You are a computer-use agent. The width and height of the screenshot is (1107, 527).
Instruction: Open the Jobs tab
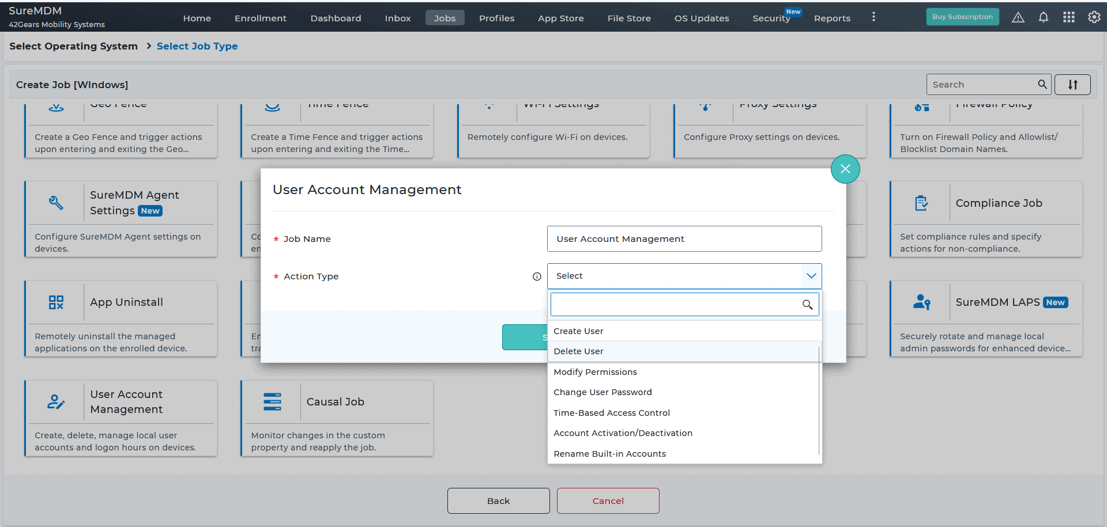445,18
